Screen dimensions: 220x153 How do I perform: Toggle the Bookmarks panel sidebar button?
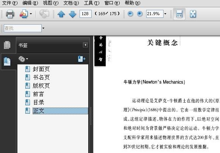click(x=7, y=61)
